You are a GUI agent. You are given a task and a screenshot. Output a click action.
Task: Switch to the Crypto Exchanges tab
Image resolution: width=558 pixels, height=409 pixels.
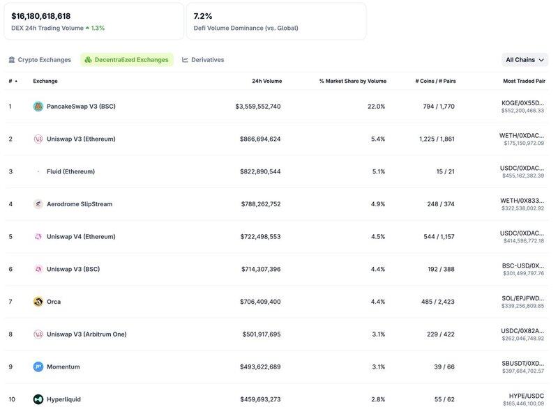coord(40,60)
